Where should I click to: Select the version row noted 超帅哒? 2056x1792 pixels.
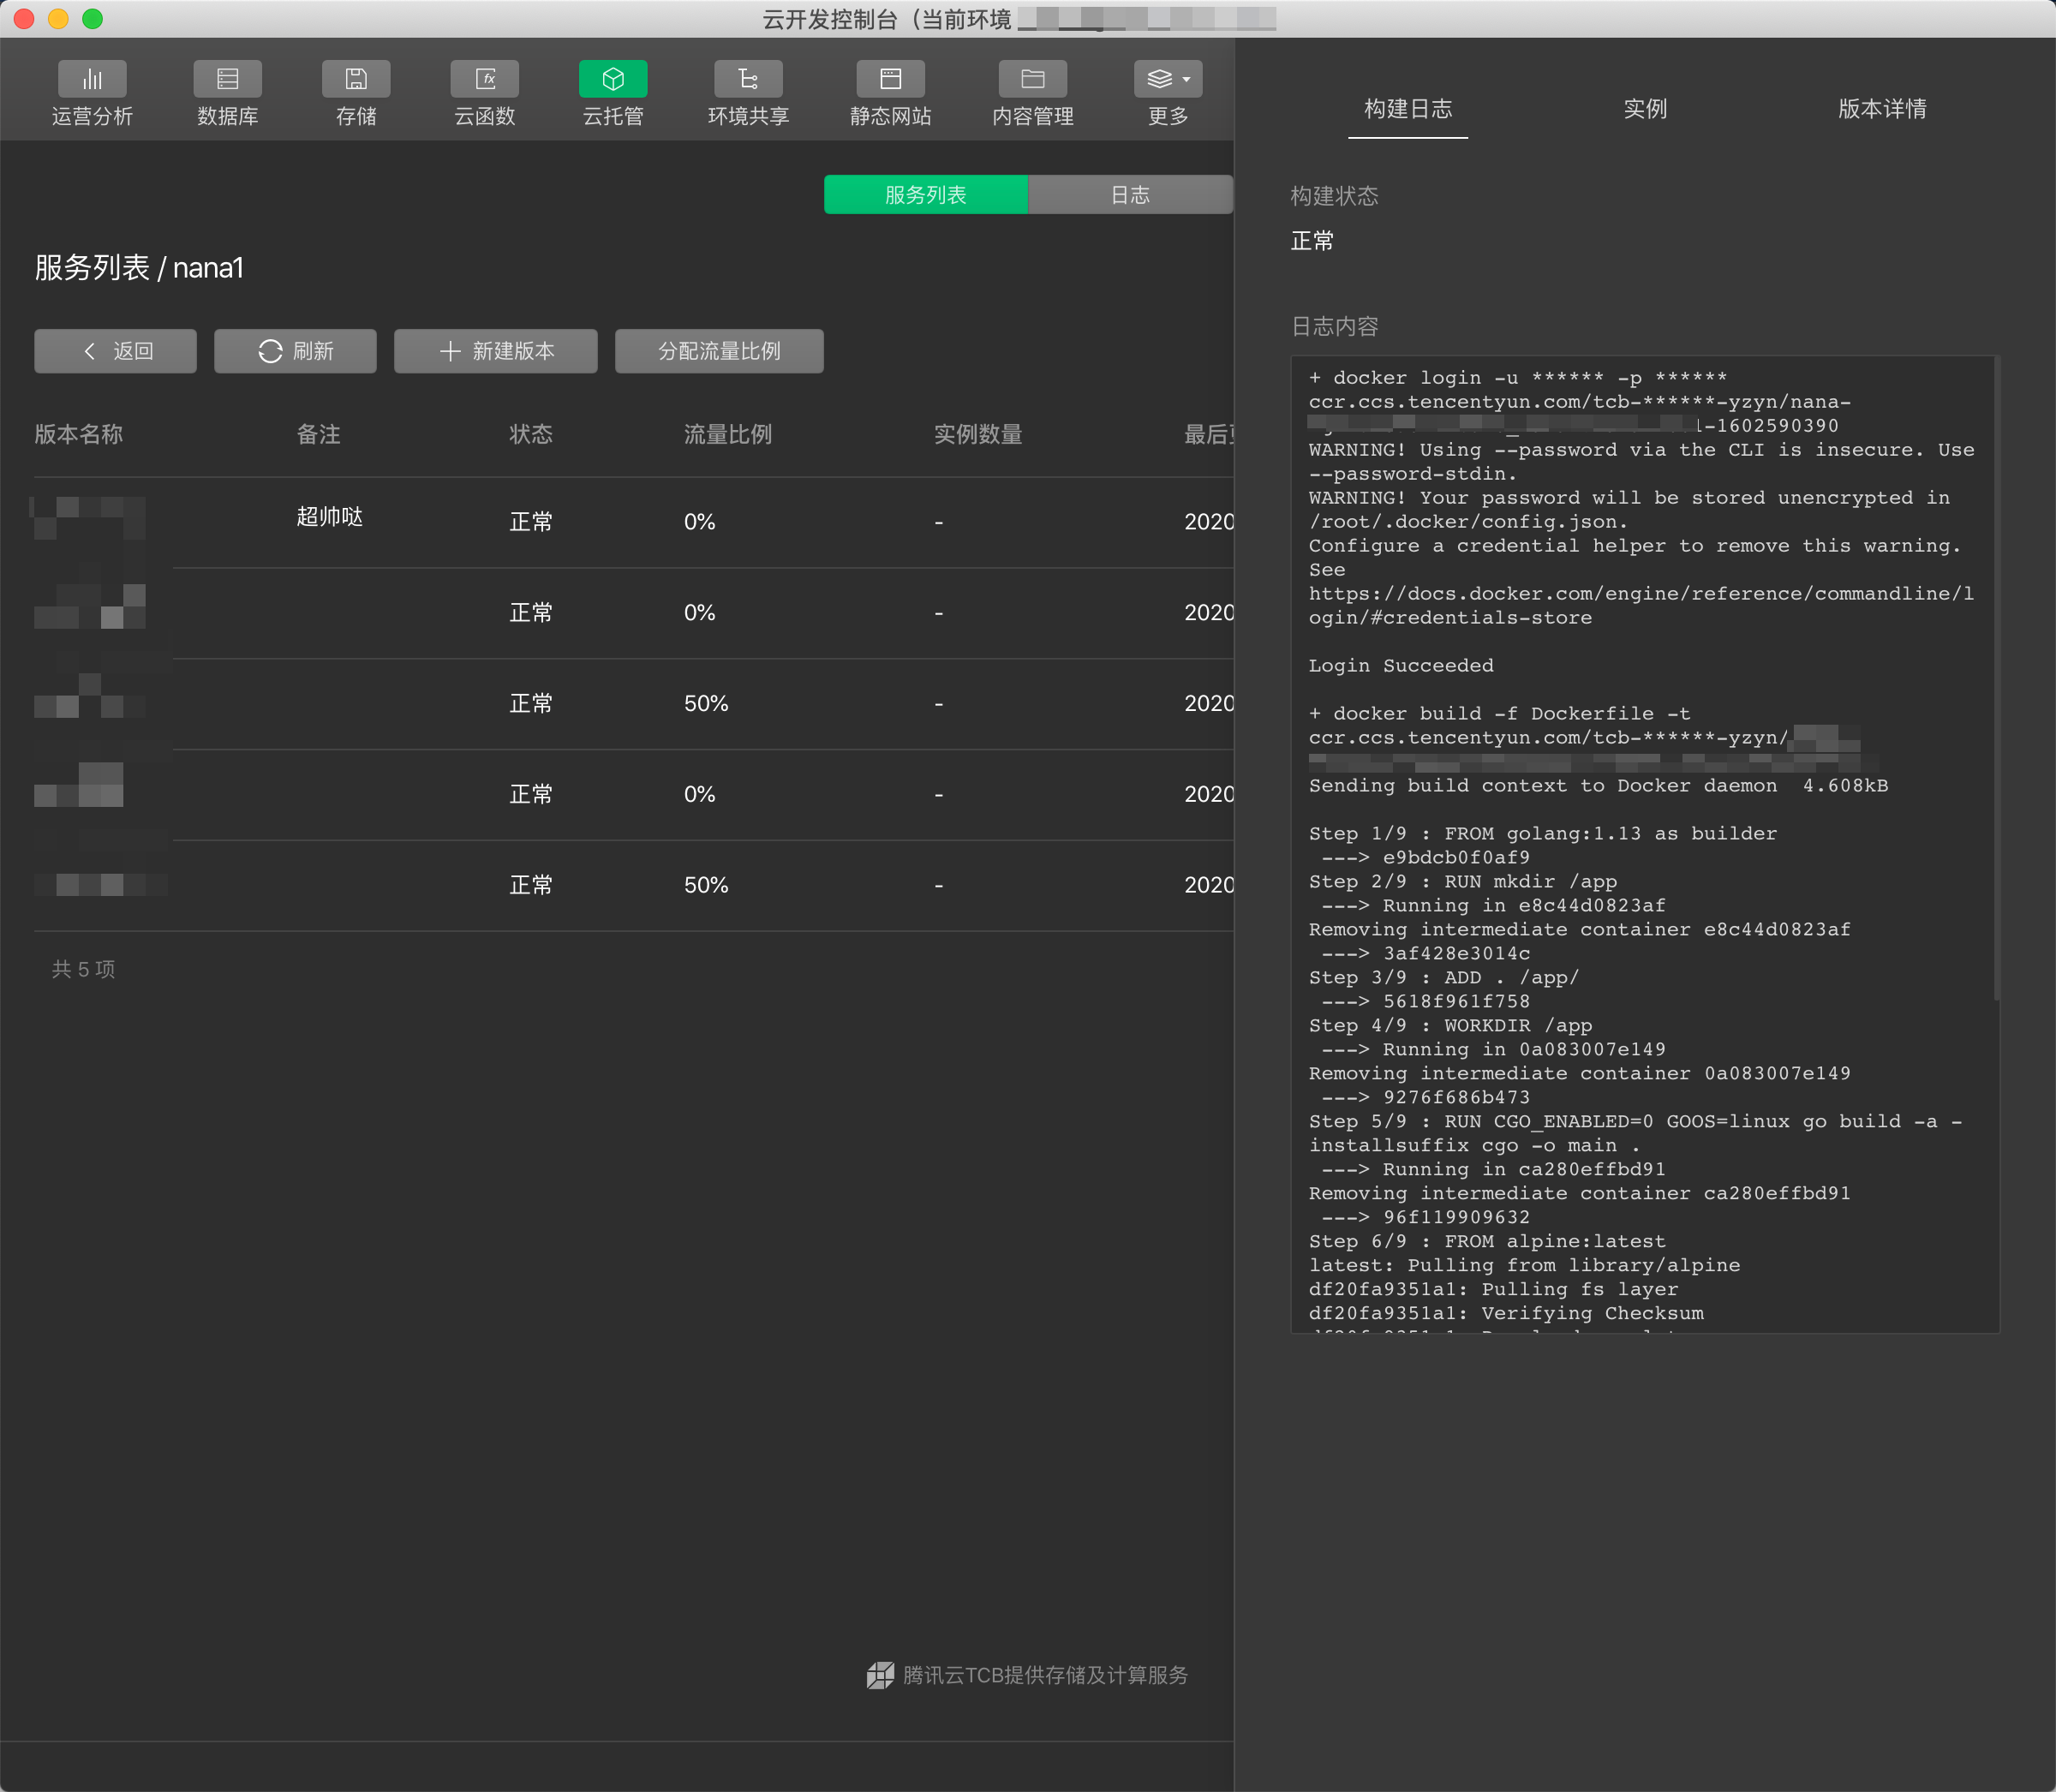(330, 519)
